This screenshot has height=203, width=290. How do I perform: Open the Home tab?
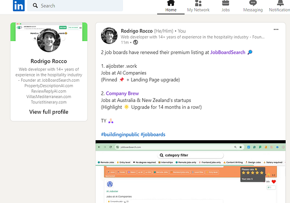click(x=171, y=6)
